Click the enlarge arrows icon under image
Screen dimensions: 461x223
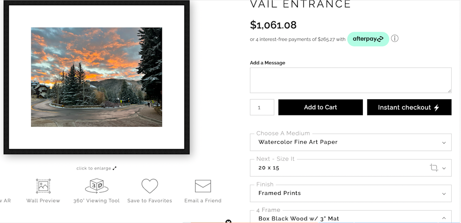pyautogui.click(x=115, y=169)
